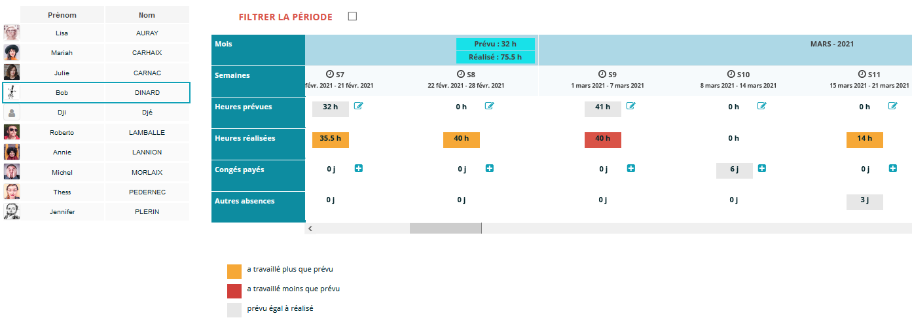Add paid leave for week S8

click(x=490, y=169)
